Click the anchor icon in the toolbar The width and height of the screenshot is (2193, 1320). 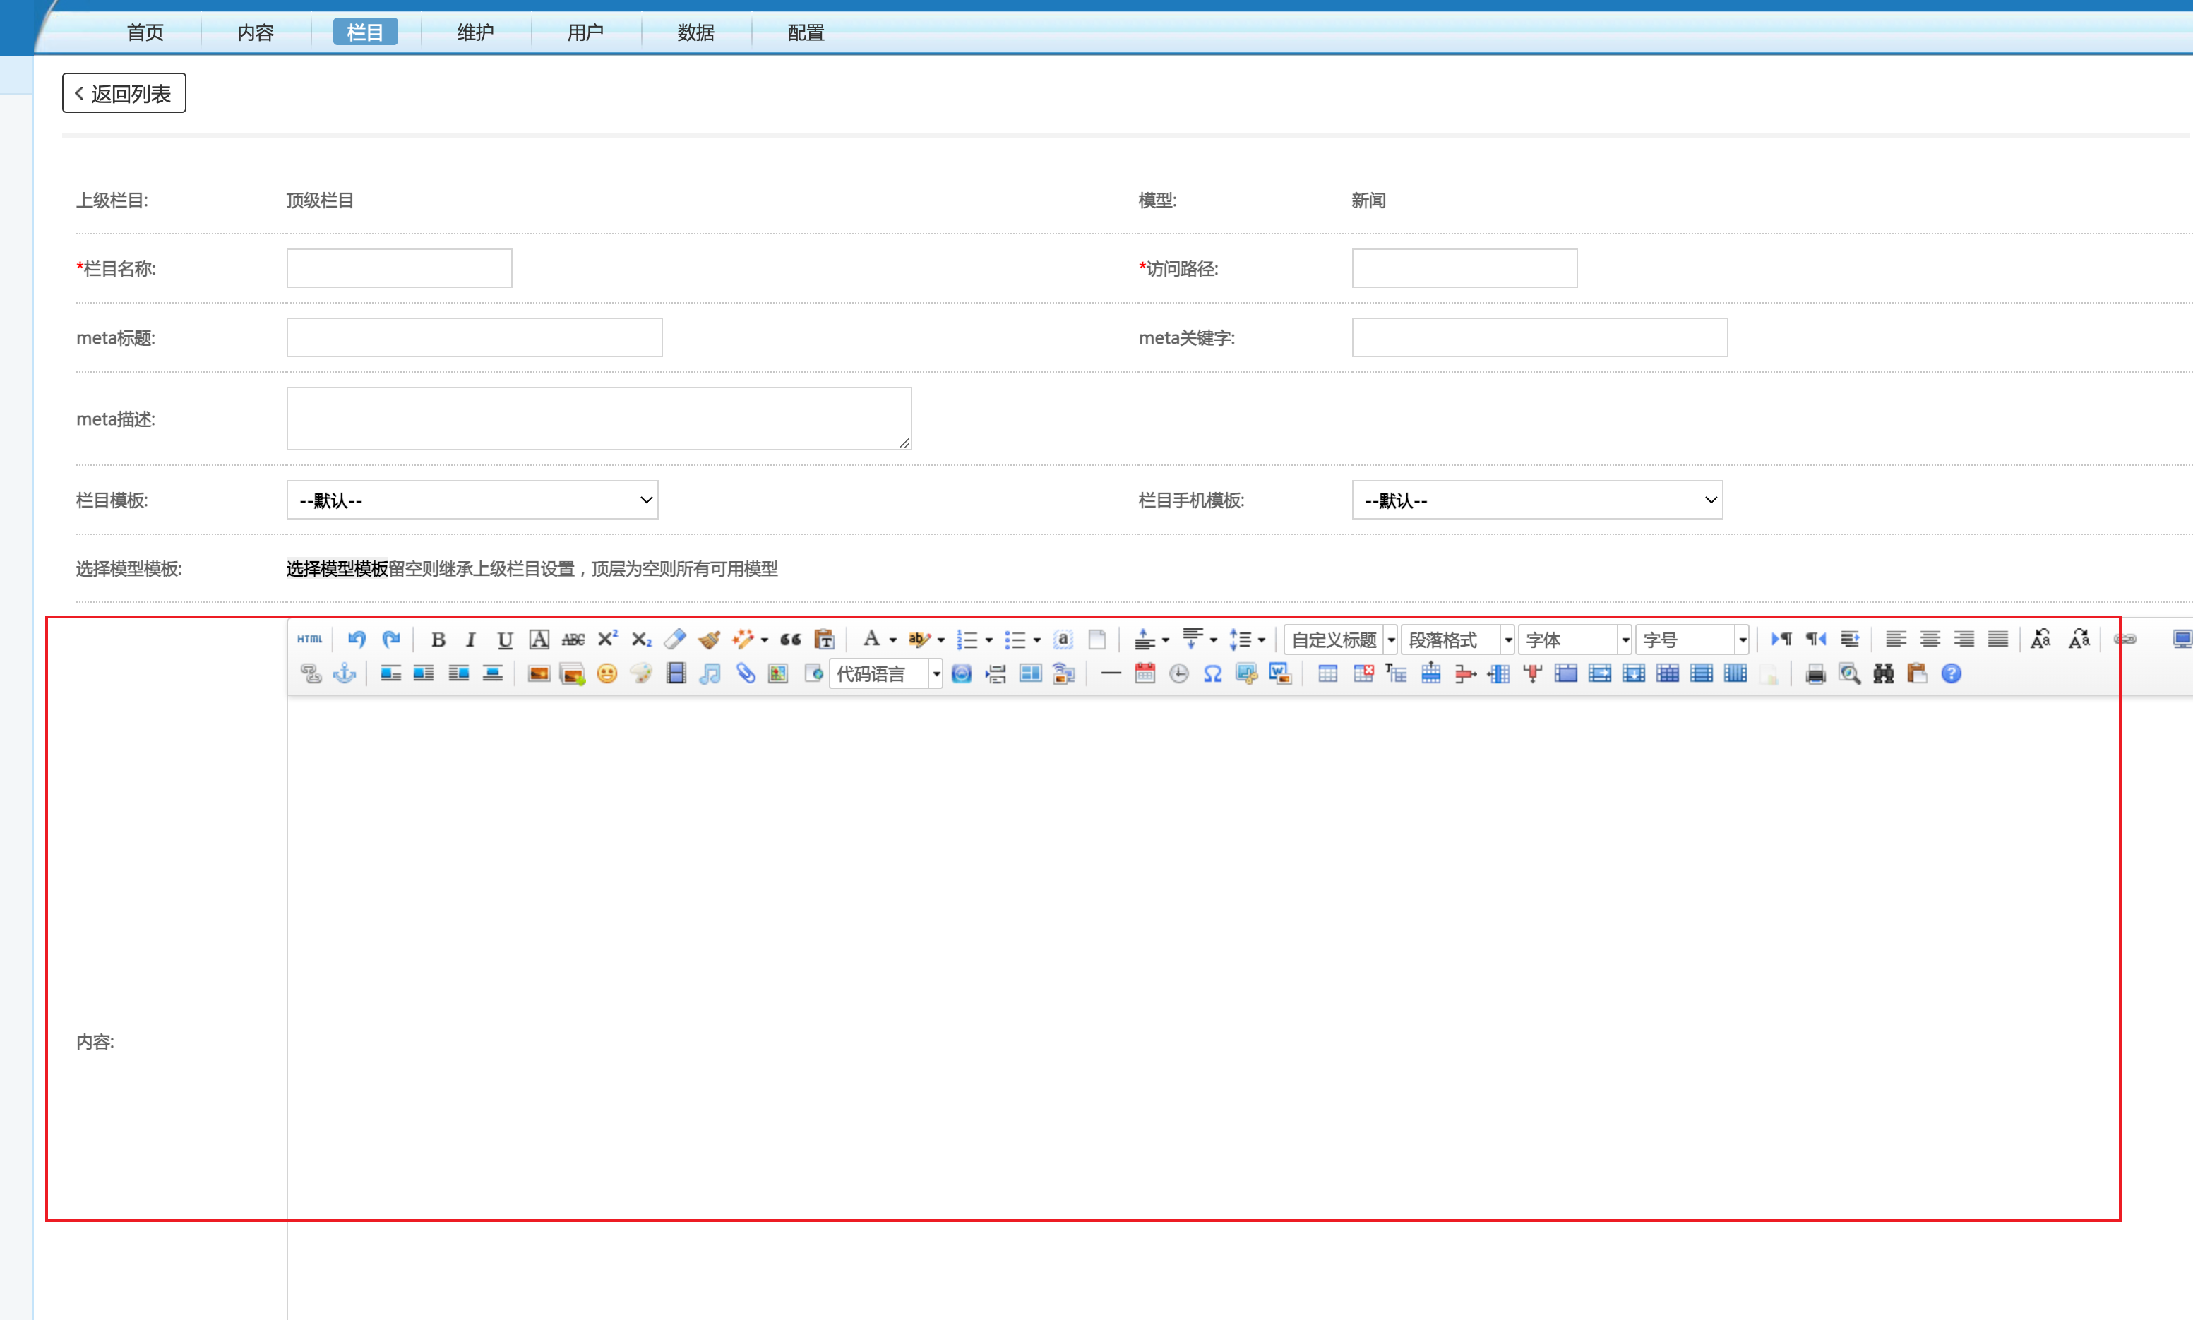pyautogui.click(x=345, y=673)
